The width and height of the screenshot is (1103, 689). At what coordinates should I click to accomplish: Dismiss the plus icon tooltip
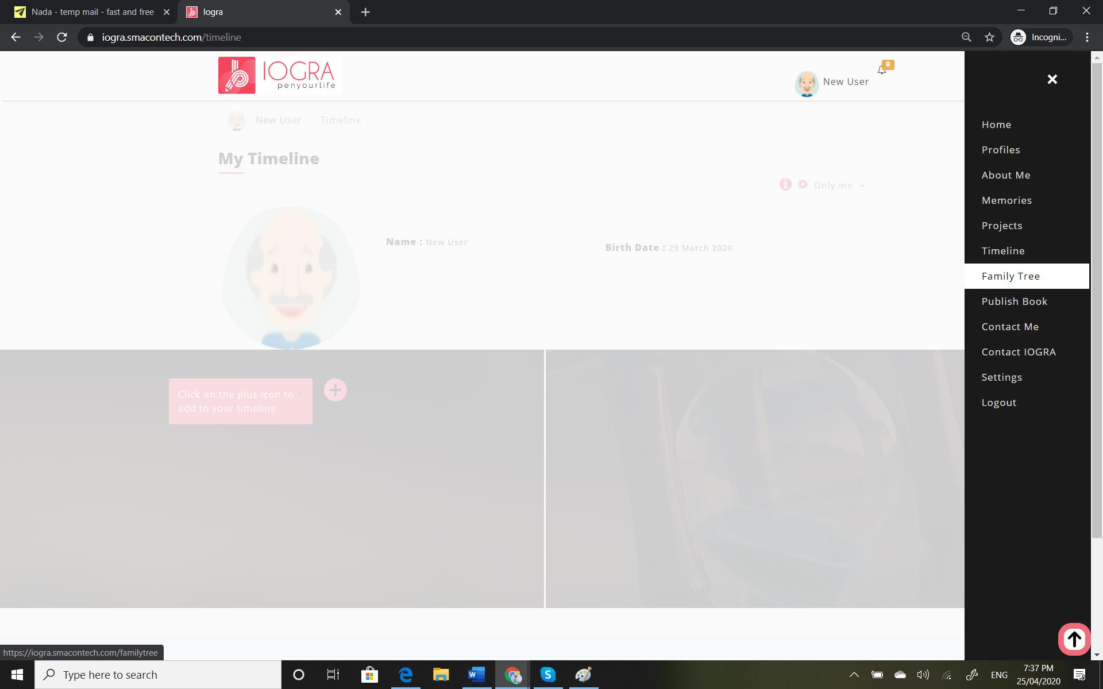pyautogui.click(x=299, y=393)
